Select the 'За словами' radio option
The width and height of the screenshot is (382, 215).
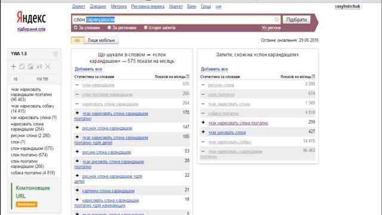pyautogui.click(x=76, y=27)
